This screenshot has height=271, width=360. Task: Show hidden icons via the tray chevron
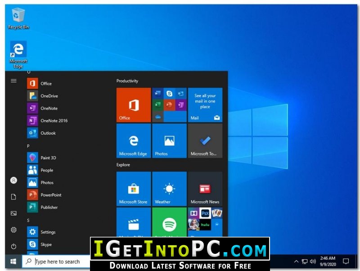click(297, 262)
